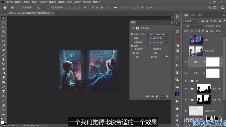The width and height of the screenshot is (226, 127).
Task: Select BGR under data order
Action: tap(134, 57)
